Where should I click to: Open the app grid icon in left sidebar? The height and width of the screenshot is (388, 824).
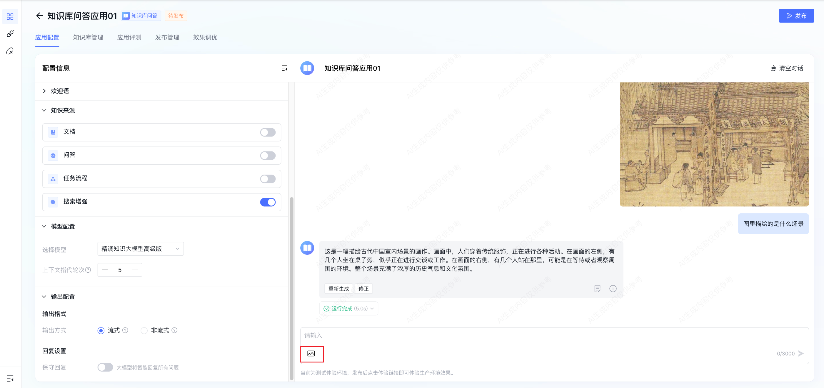click(10, 16)
